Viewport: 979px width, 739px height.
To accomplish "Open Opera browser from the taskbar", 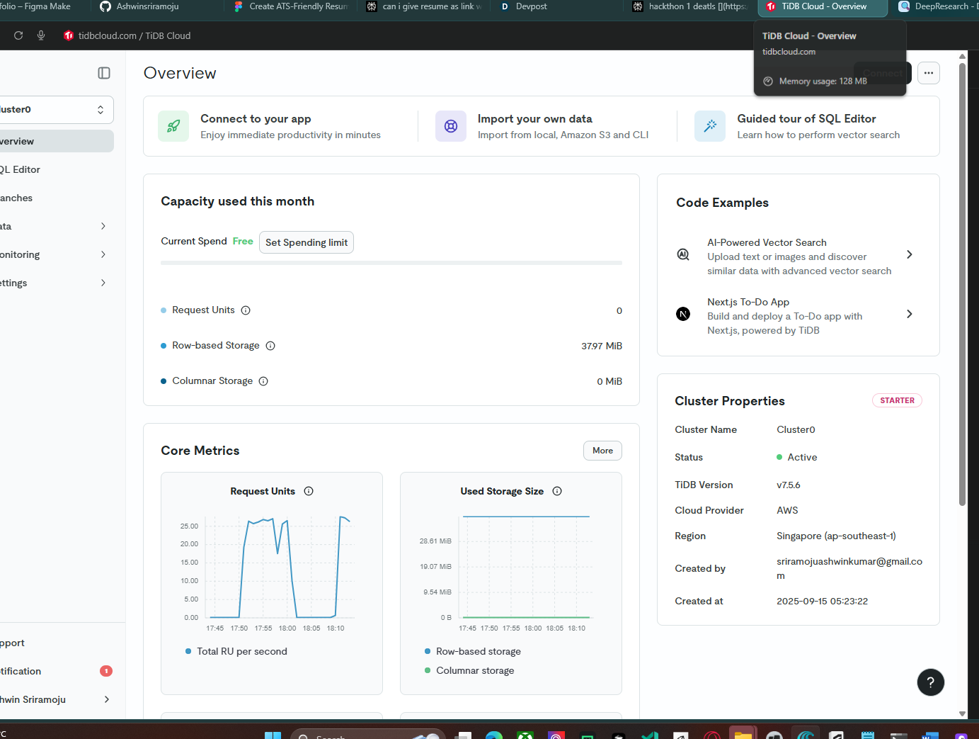I will click(712, 736).
